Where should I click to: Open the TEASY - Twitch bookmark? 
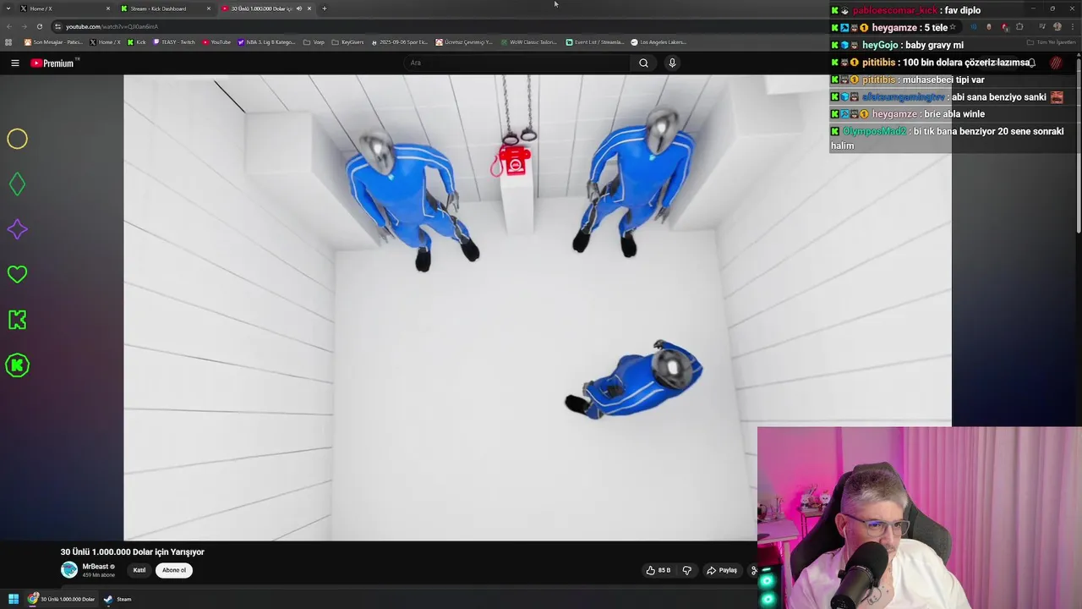(x=174, y=42)
